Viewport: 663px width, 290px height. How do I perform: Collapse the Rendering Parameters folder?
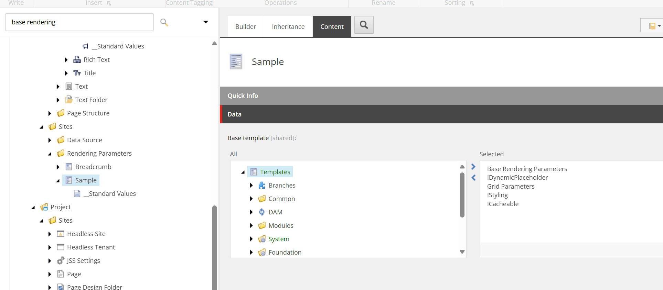(x=50, y=154)
